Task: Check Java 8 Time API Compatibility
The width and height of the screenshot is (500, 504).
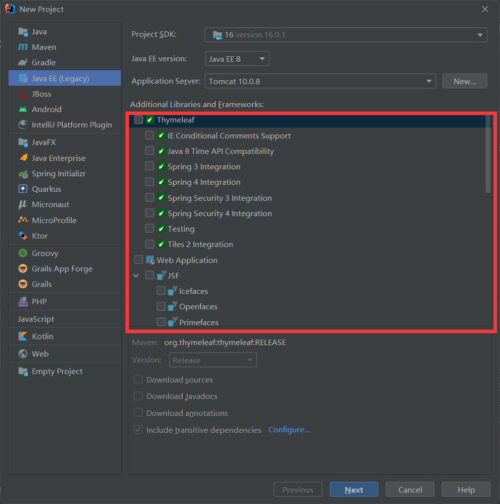Action: (149, 150)
